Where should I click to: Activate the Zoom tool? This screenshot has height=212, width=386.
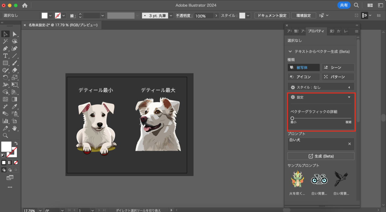5,135
